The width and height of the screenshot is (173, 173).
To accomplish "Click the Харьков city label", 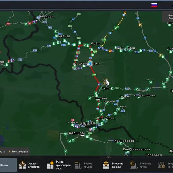I will click(76, 133).
